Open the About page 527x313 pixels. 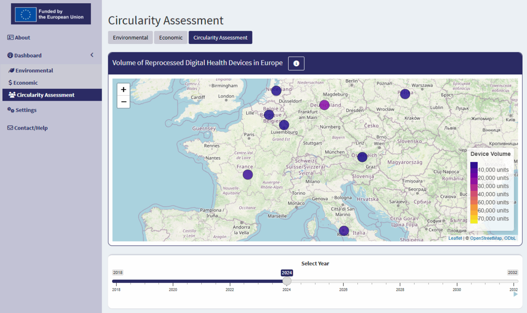pyautogui.click(x=19, y=37)
